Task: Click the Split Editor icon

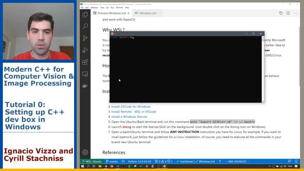Action: 288,13
